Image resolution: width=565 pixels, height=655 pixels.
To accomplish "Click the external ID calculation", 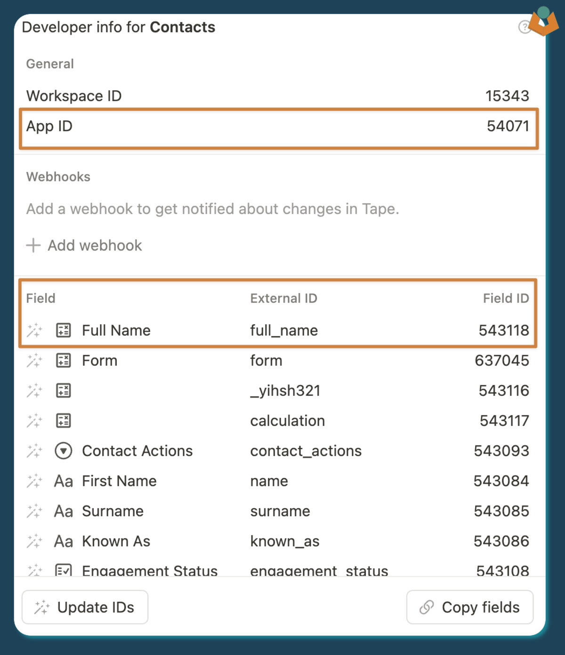I will [x=288, y=421].
